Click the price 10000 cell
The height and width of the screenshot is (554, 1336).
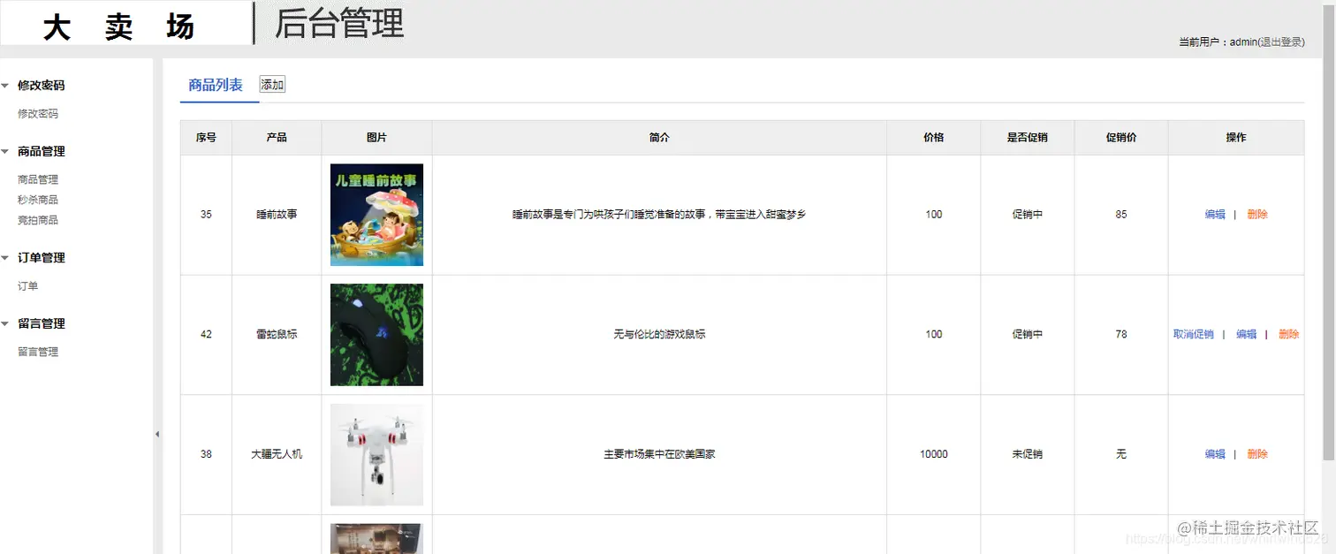click(933, 454)
